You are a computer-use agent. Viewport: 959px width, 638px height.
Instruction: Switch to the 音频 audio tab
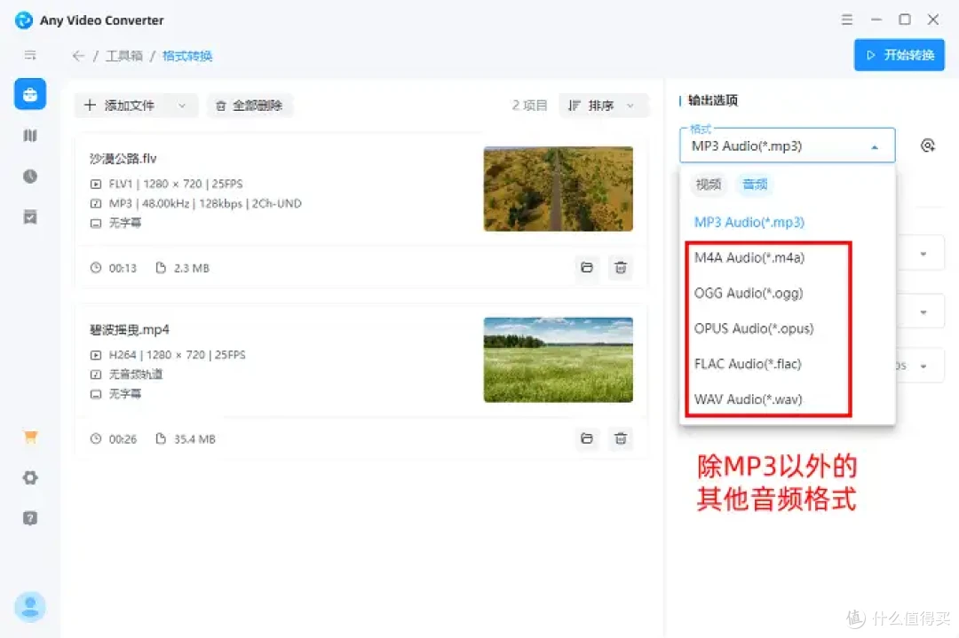755,184
